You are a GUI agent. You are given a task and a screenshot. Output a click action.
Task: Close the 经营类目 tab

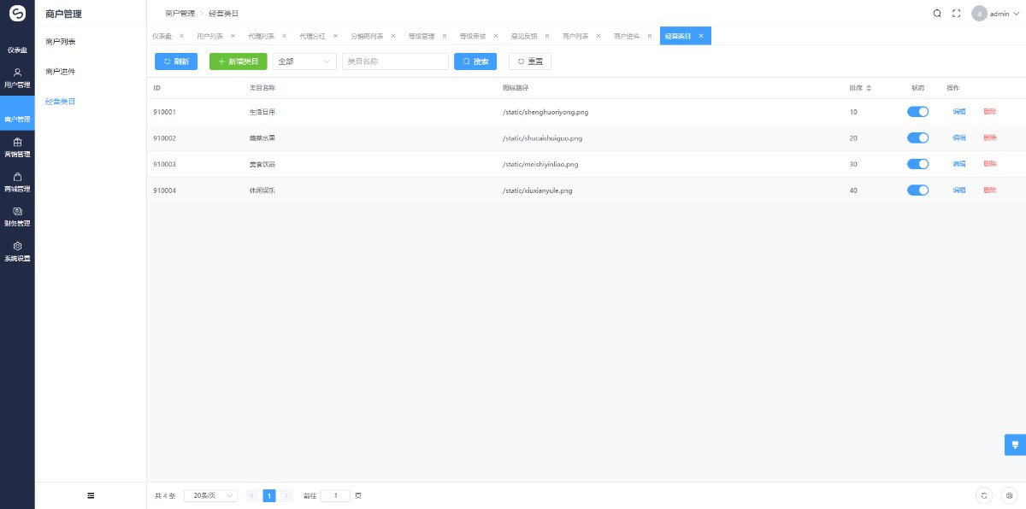point(701,36)
